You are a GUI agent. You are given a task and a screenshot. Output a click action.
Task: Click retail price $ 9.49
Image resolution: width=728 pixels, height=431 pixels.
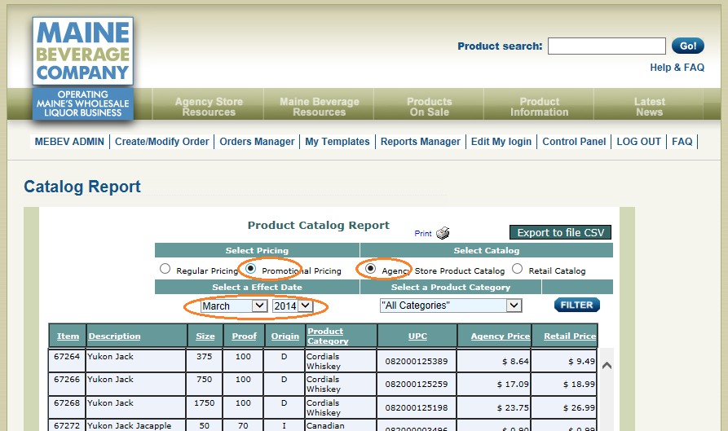(x=581, y=362)
